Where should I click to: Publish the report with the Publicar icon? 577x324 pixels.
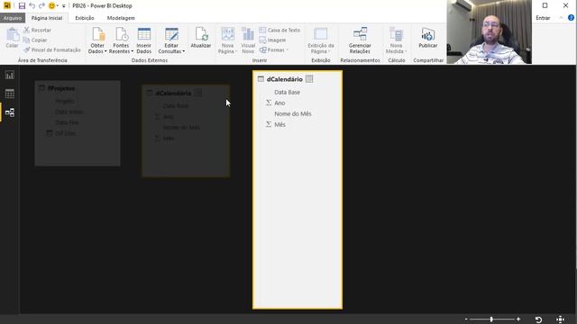coord(428,34)
